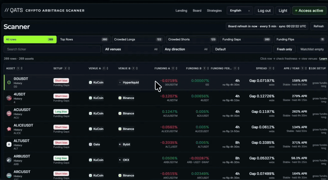Sort by the Venue B column arrows
328x180 pixels.
point(137,69)
